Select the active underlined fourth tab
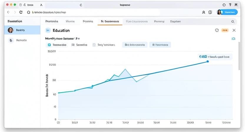 click(x=110, y=22)
